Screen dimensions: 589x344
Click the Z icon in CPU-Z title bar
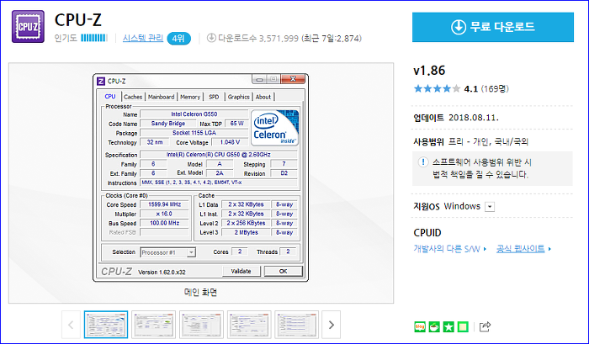[101, 81]
